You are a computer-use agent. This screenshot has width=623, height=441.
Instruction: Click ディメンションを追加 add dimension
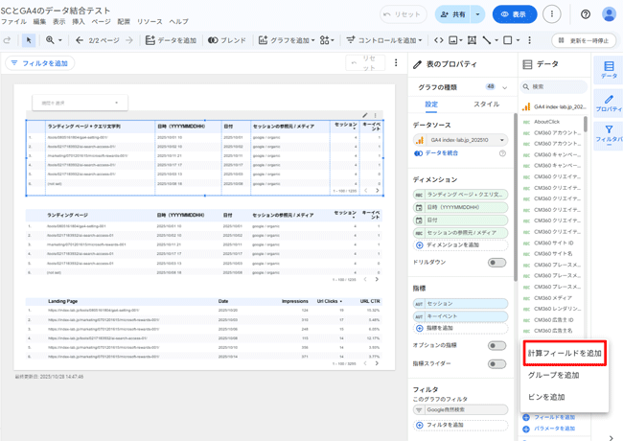click(460, 245)
